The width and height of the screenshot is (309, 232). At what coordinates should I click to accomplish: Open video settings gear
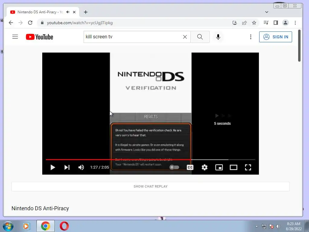coord(205,167)
